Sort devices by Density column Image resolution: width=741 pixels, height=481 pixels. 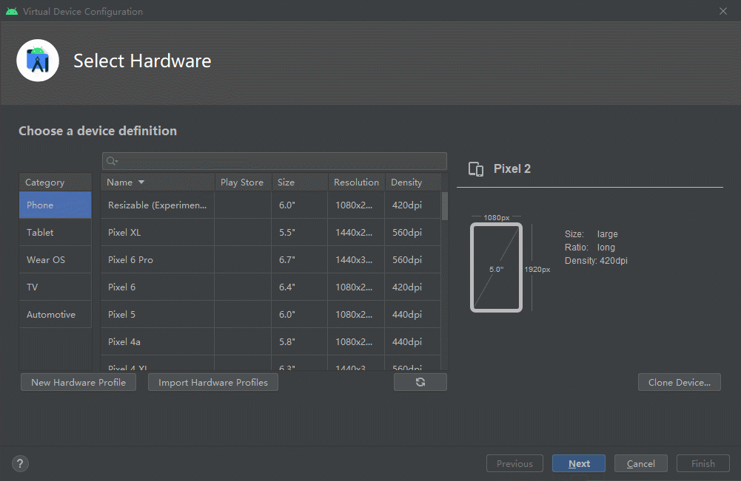point(412,182)
